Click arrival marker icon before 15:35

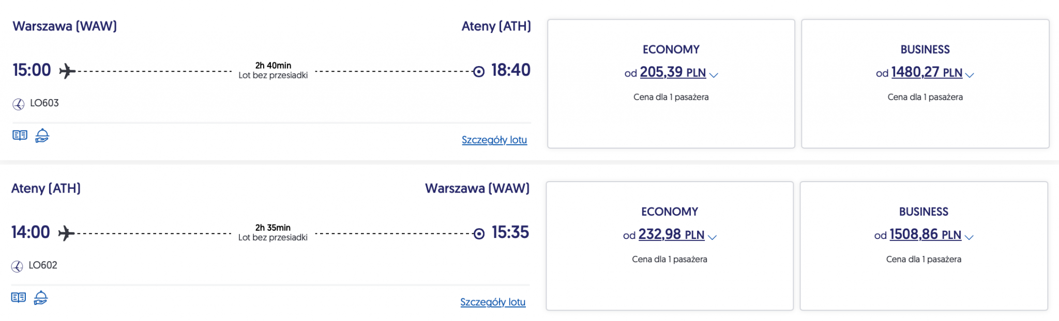click(x=479, y=234)
